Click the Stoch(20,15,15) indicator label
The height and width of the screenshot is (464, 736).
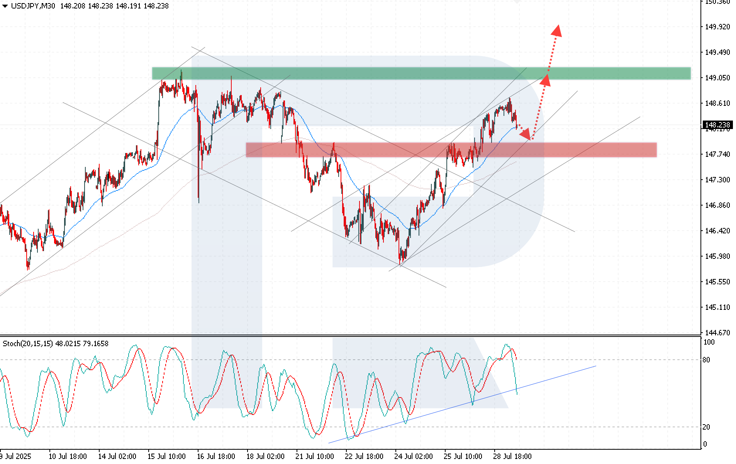[x=28, y=343]
